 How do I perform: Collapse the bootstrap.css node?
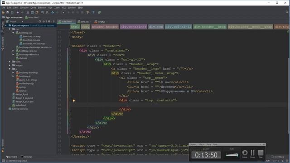(x=13, y=33)
